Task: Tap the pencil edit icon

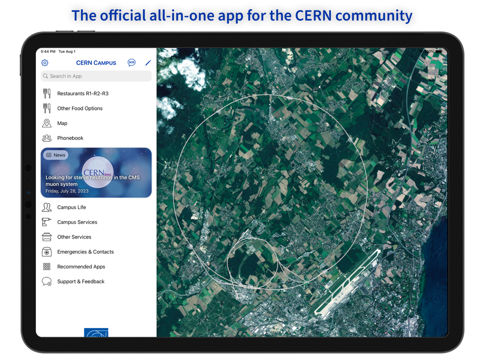Action: point(148,62)
